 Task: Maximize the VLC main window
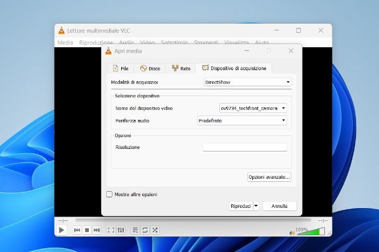[298, 30]
